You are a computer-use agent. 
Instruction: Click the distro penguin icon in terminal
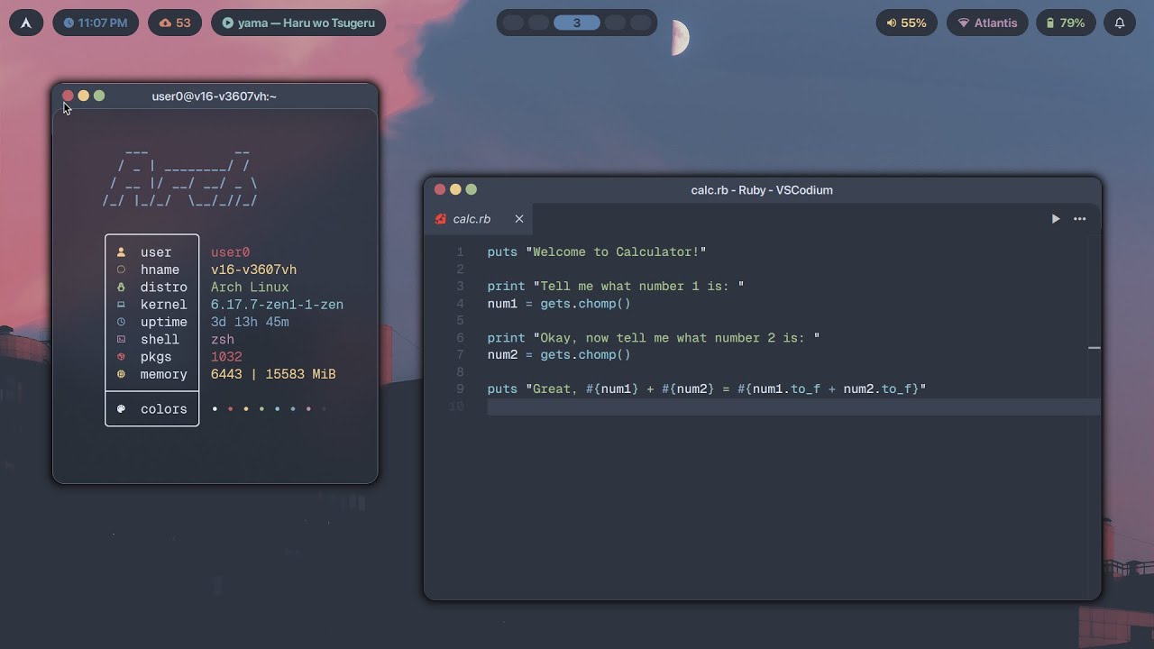tap(121, 287)
